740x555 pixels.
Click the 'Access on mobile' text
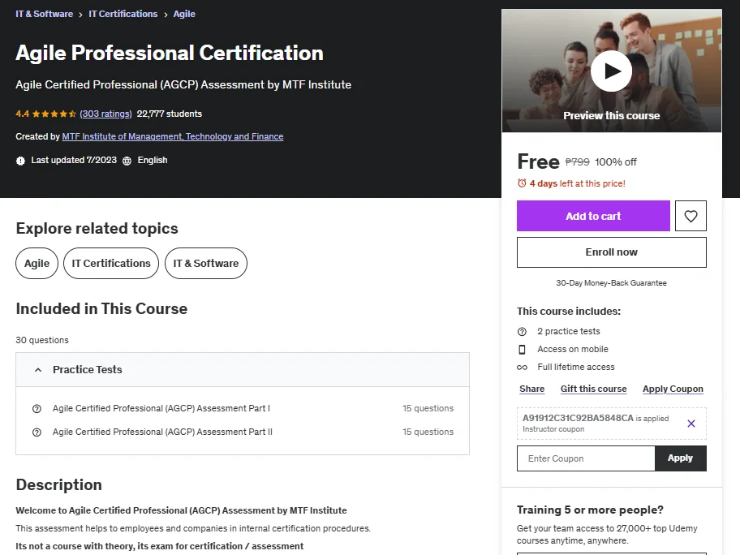(573, 349)
